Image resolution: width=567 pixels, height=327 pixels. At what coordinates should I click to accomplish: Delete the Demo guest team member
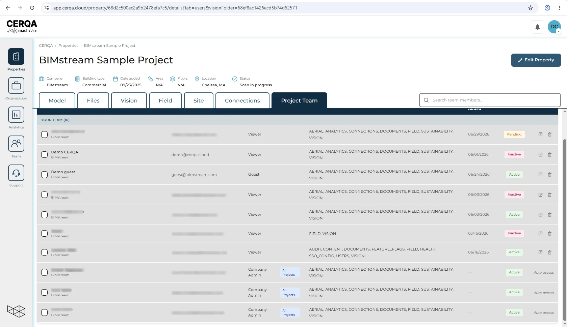[549, 174]
